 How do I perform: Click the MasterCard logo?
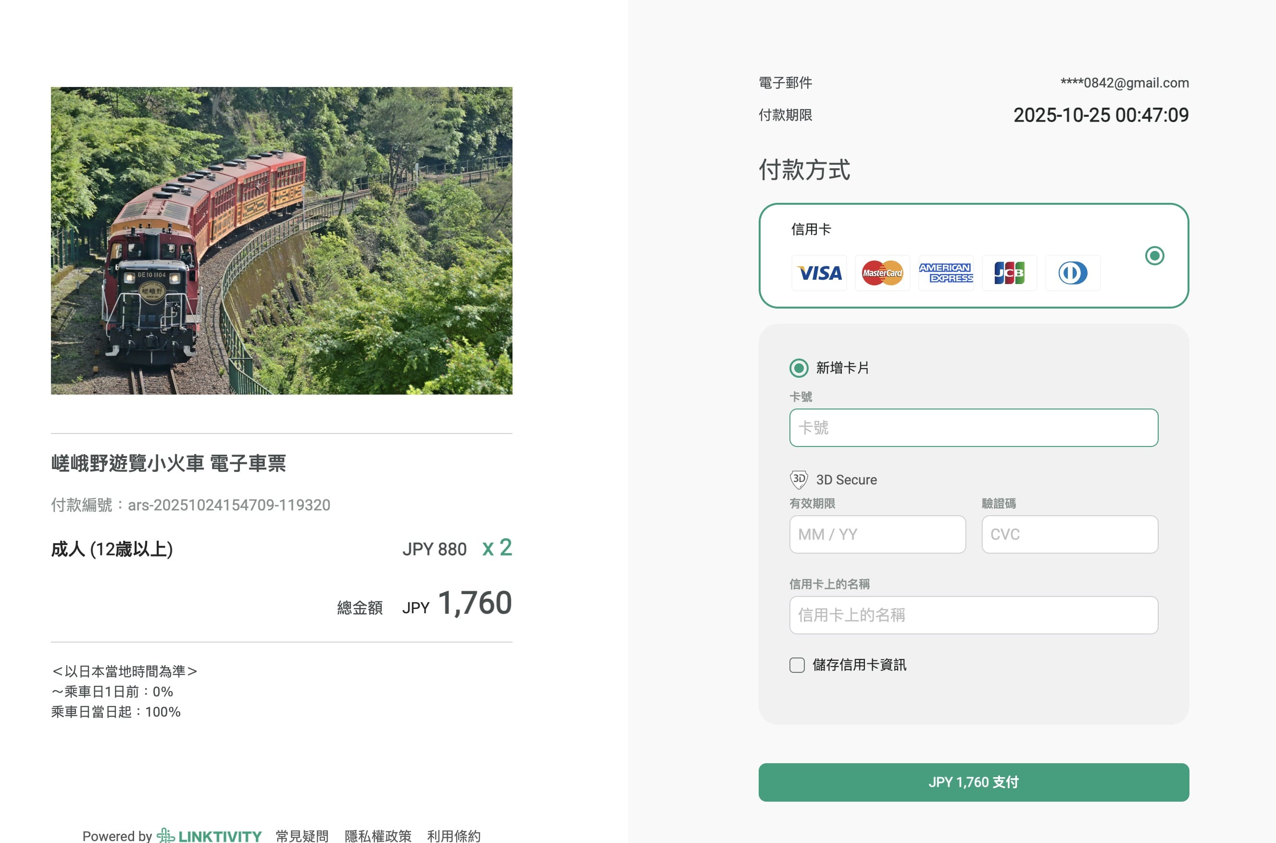(882, 273)
